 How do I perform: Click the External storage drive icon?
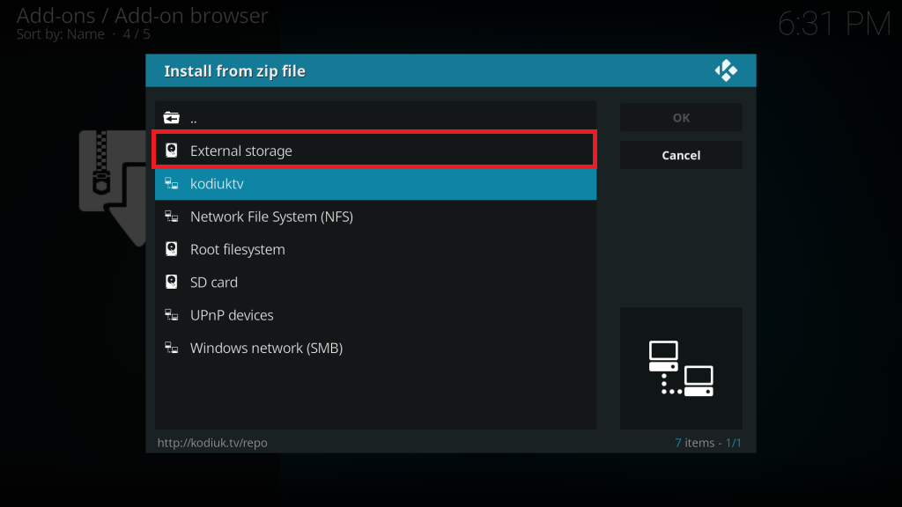tap(172, 151)
